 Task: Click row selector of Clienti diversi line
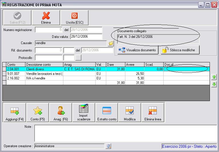pos(4,69)
